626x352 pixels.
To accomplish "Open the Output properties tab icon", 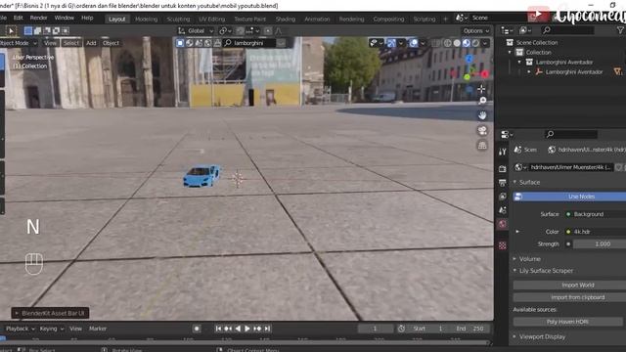I will (x=503, y=183).
